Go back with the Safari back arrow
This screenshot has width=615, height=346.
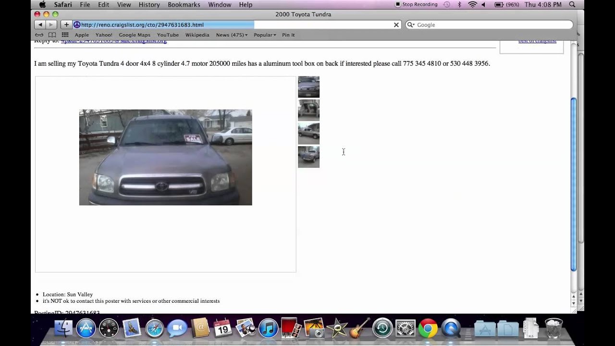click(x=40, y=25)
